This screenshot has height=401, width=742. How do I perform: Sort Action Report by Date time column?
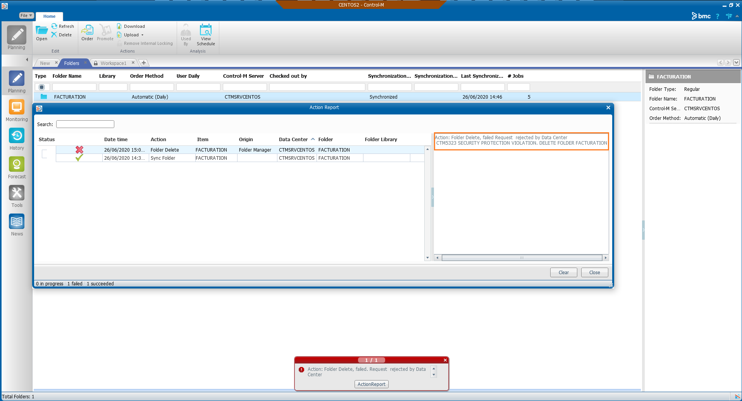116,139
